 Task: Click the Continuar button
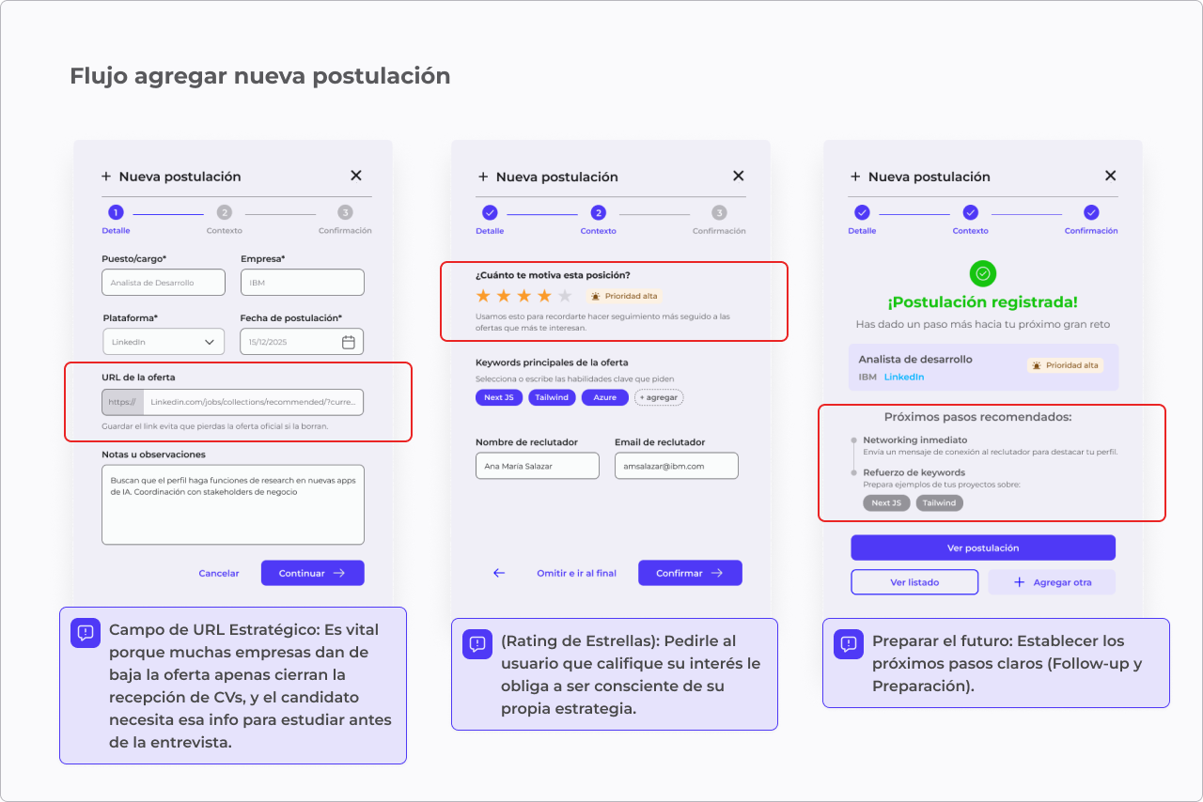312,573
